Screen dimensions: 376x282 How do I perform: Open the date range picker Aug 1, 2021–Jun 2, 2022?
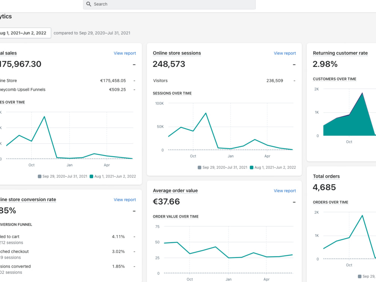[25, 33]
